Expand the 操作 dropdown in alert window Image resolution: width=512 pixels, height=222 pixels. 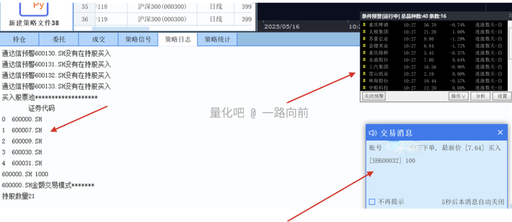(x=459, y=96)
